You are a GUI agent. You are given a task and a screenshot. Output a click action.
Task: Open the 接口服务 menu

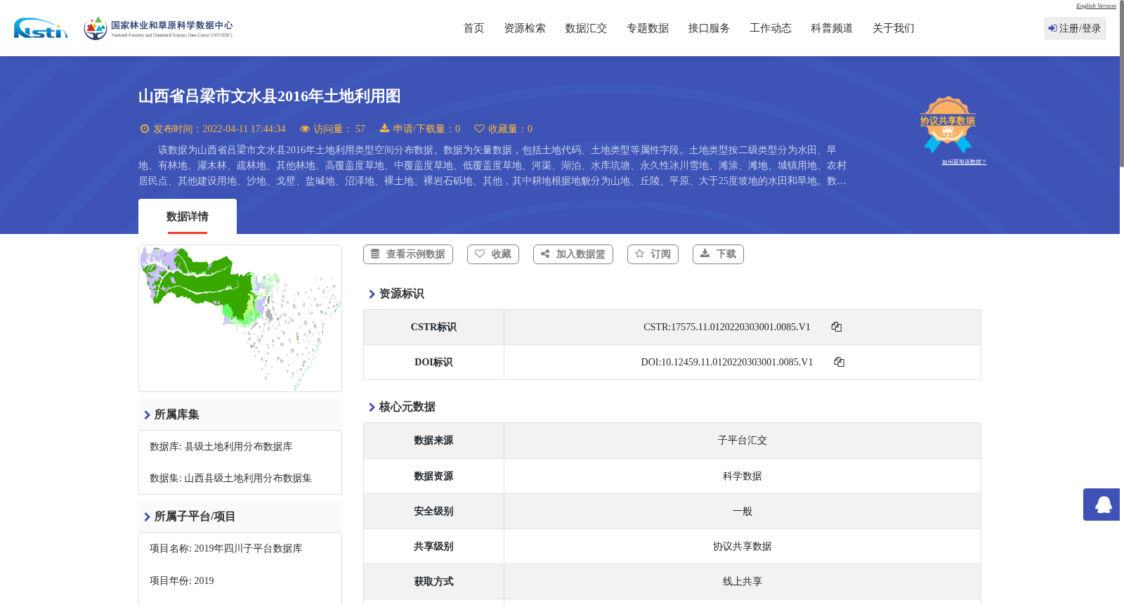709,28
